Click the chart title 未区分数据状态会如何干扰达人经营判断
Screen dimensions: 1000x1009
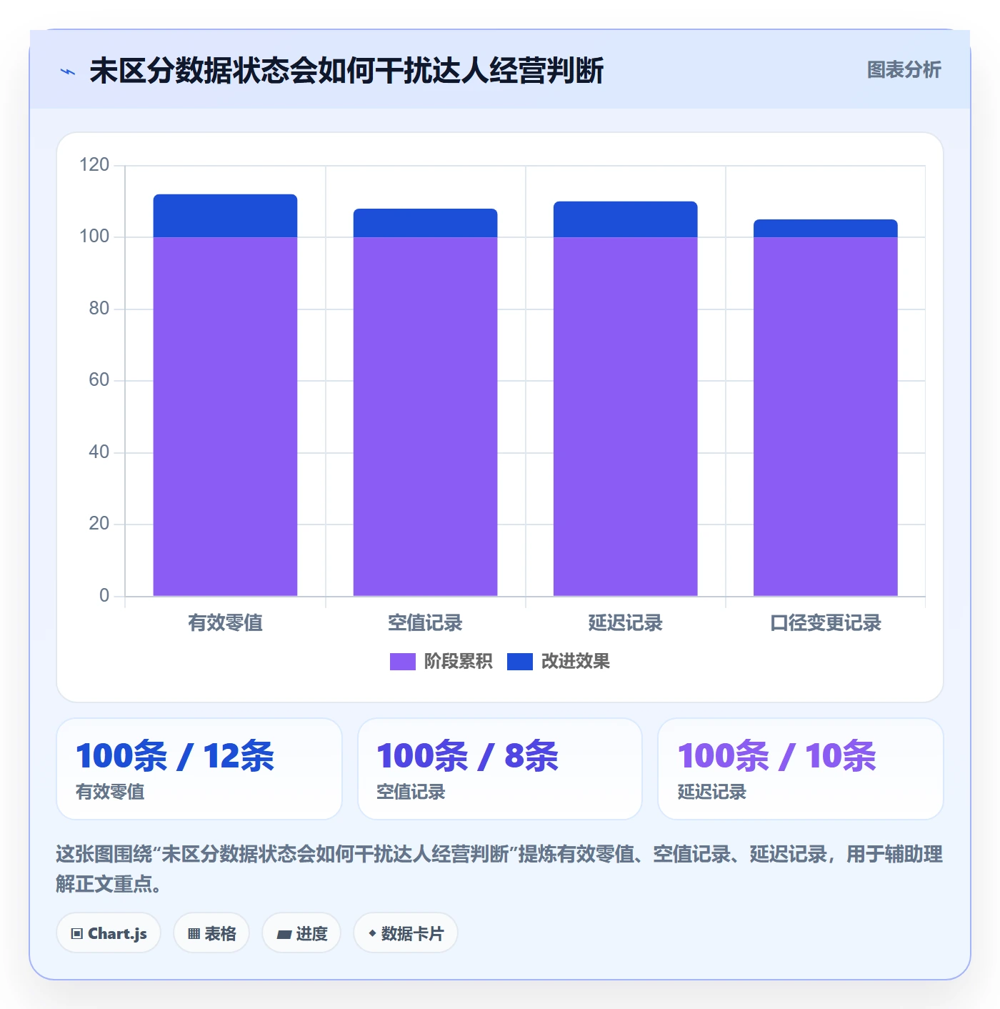(x=346, y=71)
